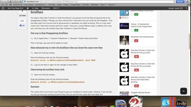Open the Apple #3 thumbnail
Screen dimensions: 191x107
[124, 81]
